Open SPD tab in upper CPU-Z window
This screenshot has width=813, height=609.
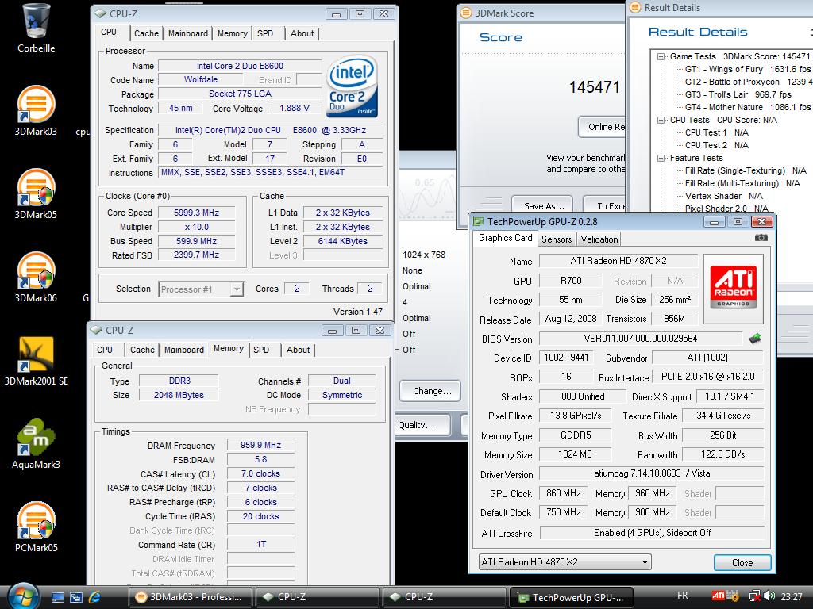click(265, 33)
